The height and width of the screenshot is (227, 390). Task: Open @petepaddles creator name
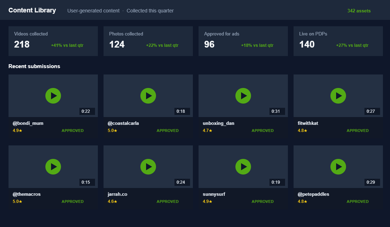pos(313,194)
